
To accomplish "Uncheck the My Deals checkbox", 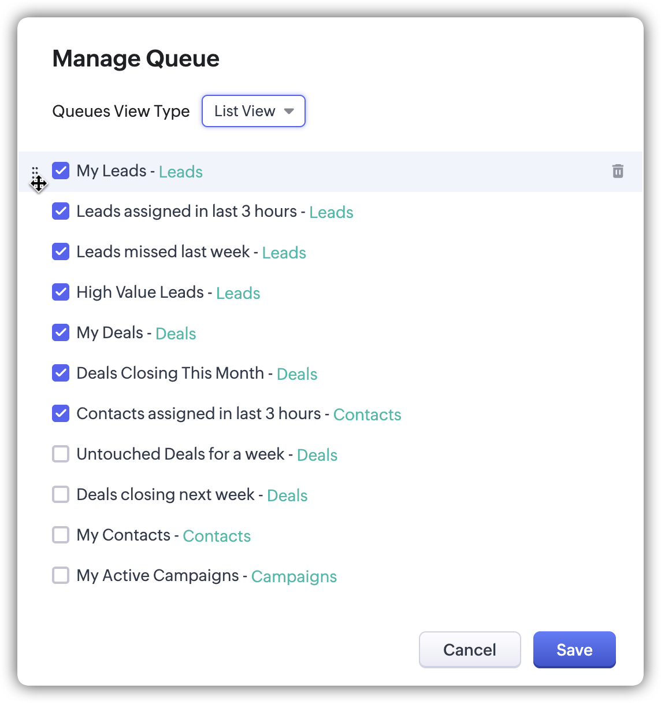I will tap(61, 332).
